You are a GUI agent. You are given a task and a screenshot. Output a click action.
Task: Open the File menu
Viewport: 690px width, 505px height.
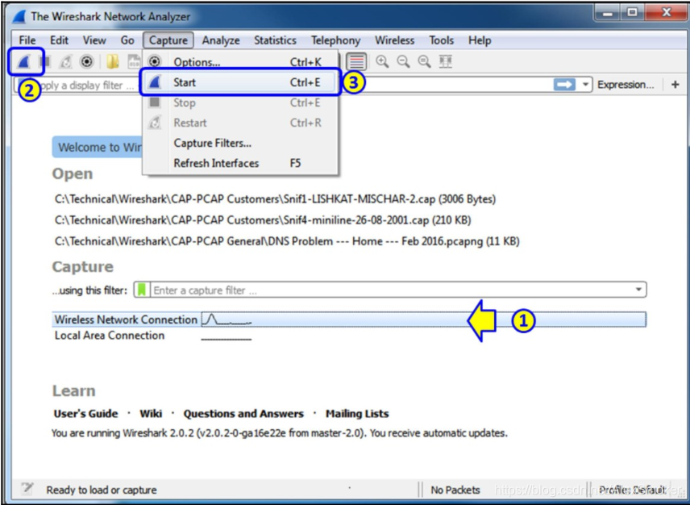[27, 40]
